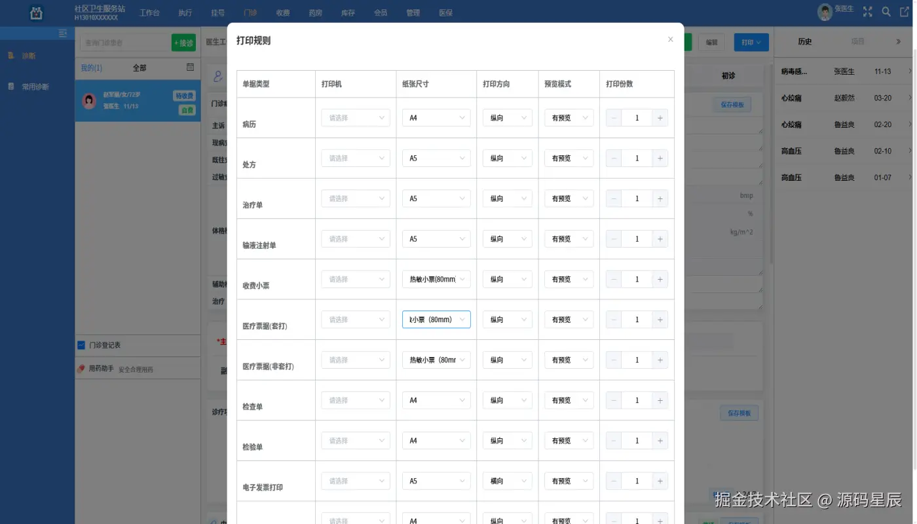This screenshot has width=917, height=524.
Task: Open print direction dropdown for 电子发票打印
Action: (508, 481)
